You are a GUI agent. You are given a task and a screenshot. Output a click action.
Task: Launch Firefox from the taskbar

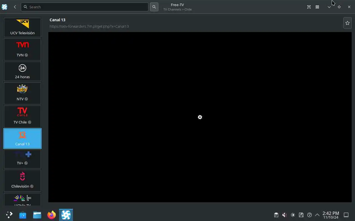(52, 215)
